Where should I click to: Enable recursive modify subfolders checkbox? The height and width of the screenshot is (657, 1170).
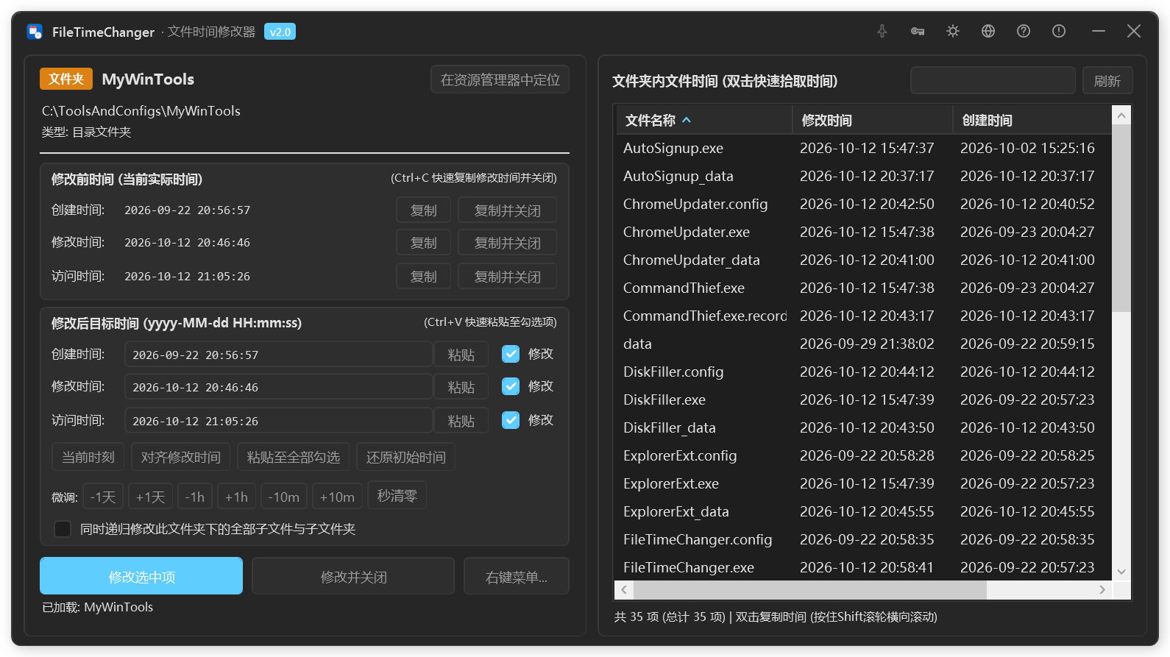pyautogui.click(x=63, y=529)
